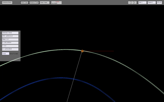The width and height of the screenshot is (164, 102).
Task: Click the DTS distance readout
Action: point(10,36)
